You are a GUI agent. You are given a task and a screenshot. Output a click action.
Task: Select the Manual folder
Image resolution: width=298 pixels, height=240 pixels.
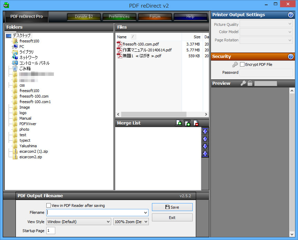[x=25, y=118]
